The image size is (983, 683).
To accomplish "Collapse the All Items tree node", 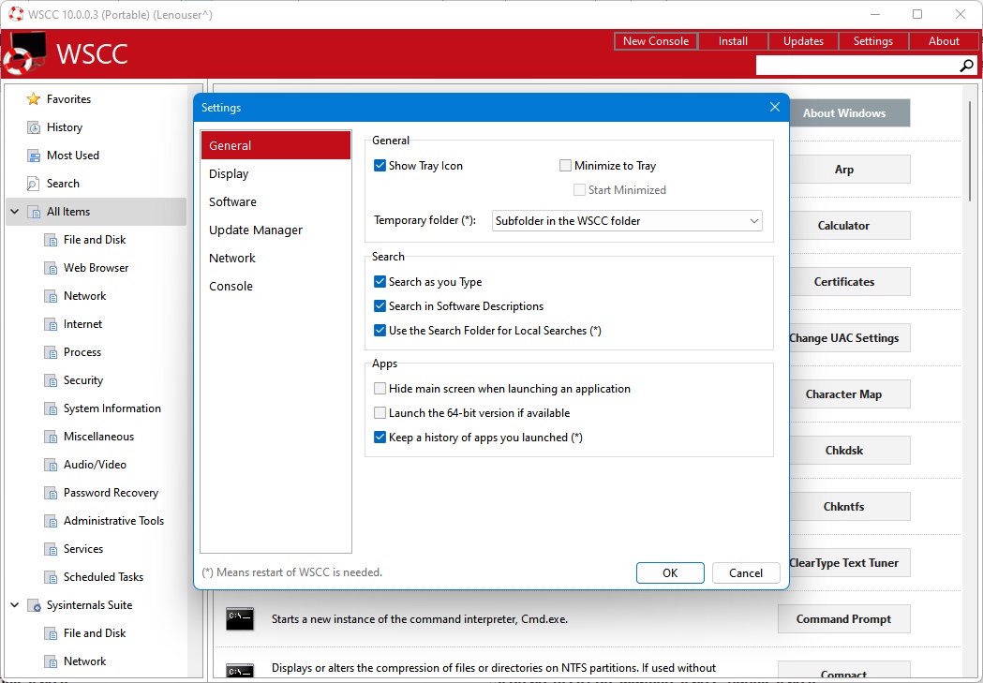I will 14,212.
